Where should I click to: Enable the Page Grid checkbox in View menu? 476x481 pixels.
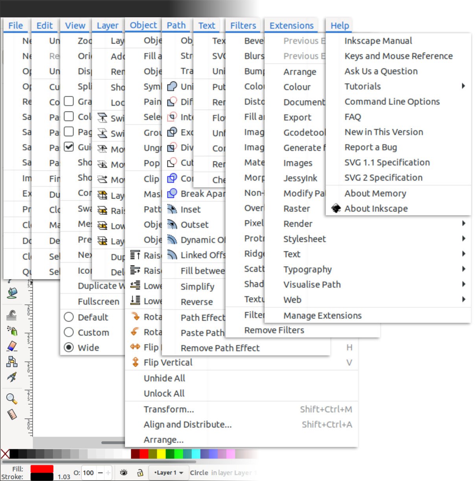click(x=69, y=132)
